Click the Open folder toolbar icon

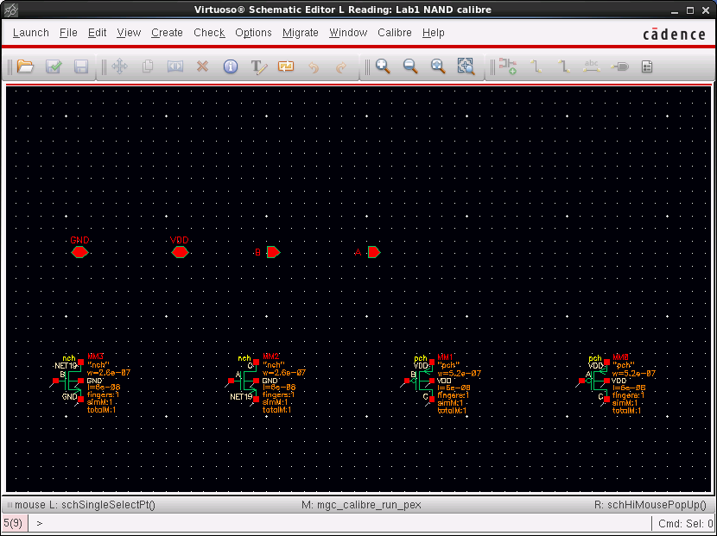click(x=25, y=66)
